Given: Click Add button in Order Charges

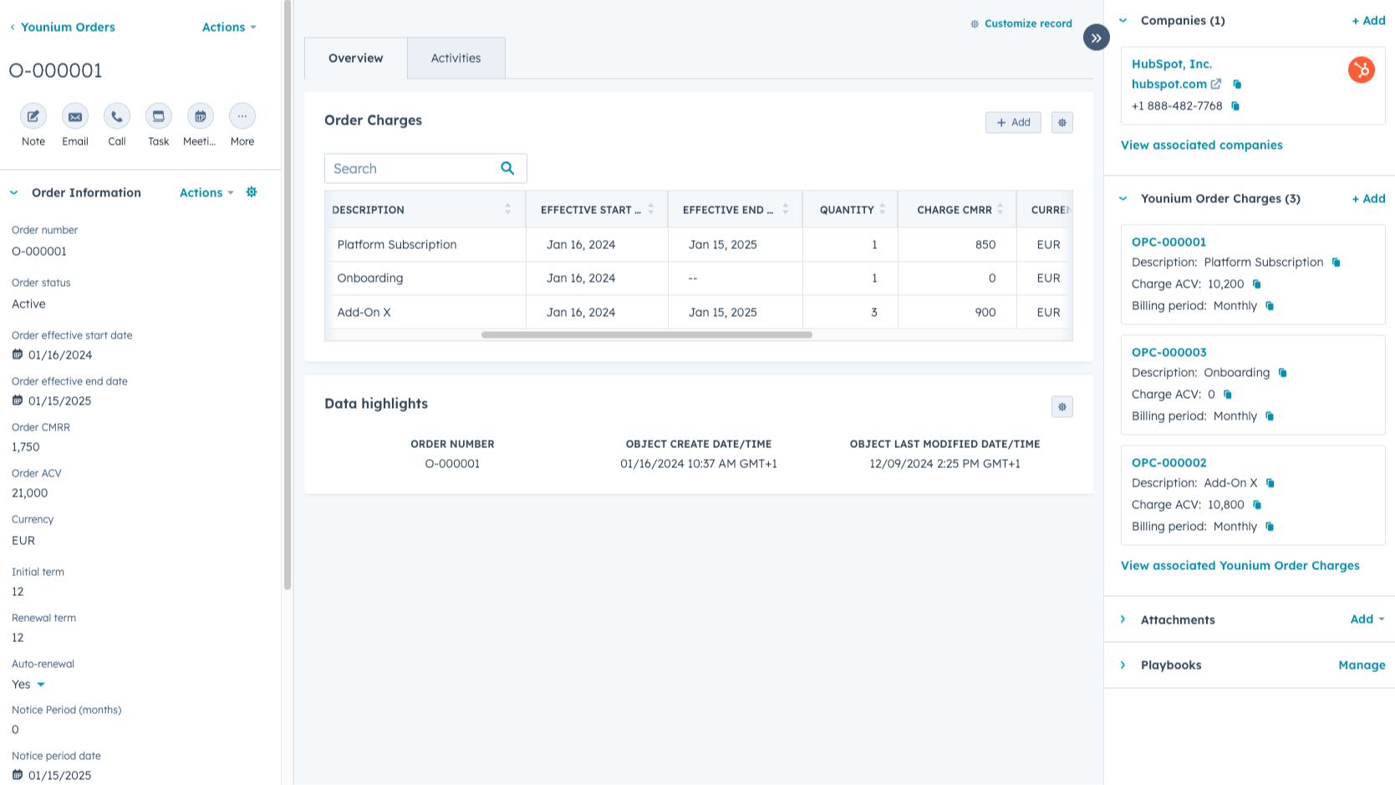Looking at the screenshot, I should click(1013, 123).
